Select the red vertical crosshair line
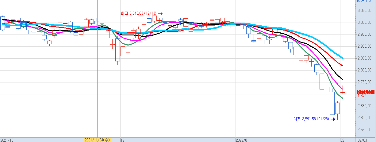376x142 pixels. coord(98,69)
